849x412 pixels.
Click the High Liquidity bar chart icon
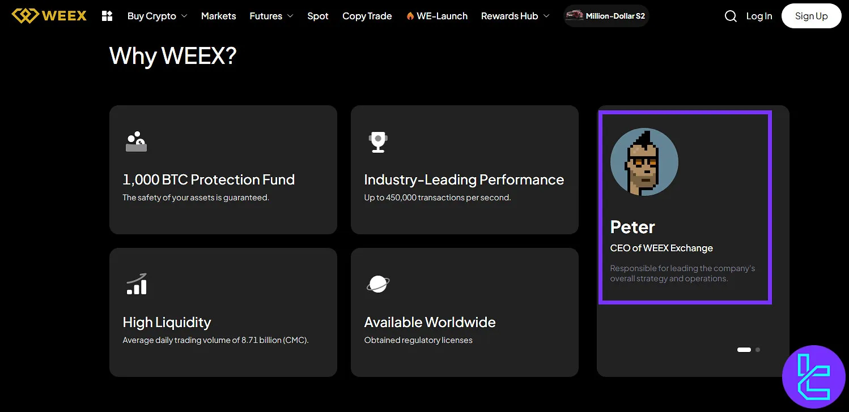click(x=136, y=284)
